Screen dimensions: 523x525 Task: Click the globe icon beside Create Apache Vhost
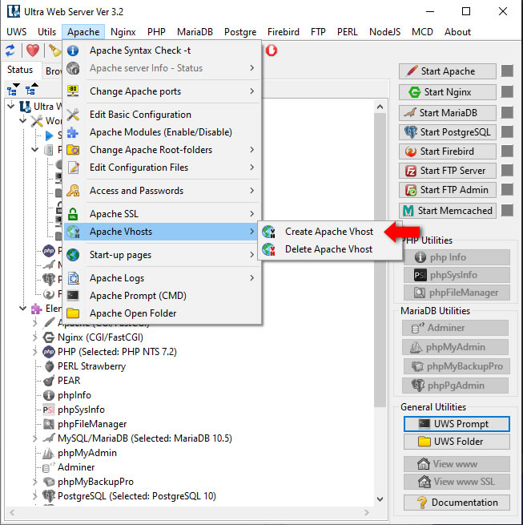point(268,232)
